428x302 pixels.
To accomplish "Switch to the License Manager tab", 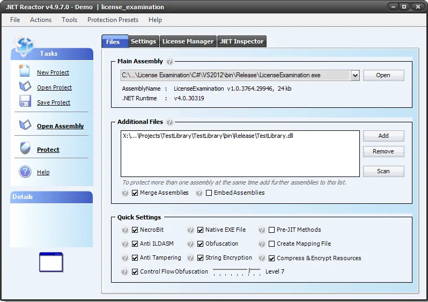I will click(x=188, y=41).
